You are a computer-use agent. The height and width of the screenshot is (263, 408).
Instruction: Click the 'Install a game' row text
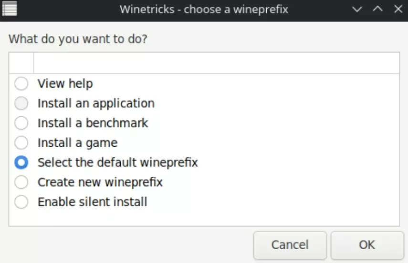coord(77,143)
